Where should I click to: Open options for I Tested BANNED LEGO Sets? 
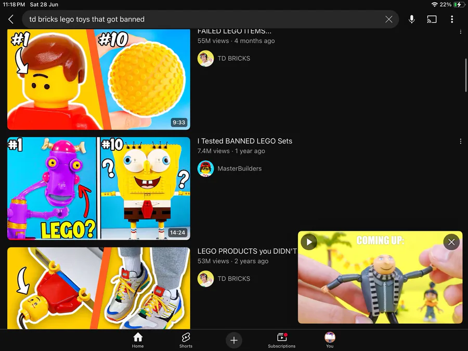click(461, 141)
